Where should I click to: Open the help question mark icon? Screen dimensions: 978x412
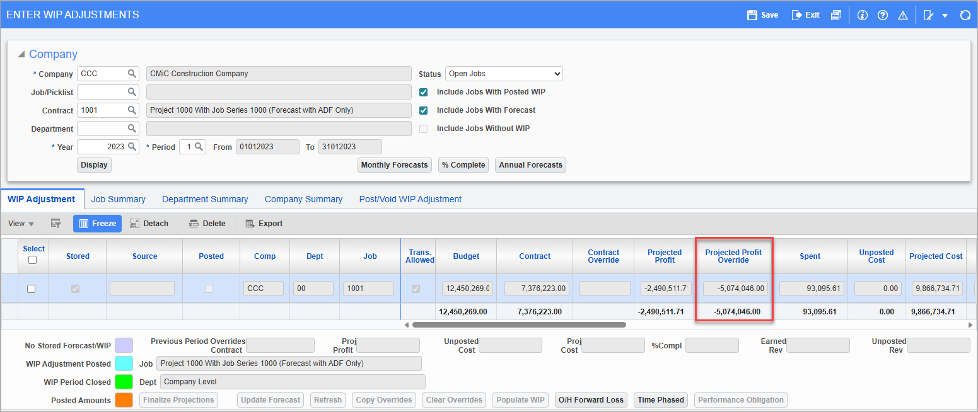click(x=883, y=14)
